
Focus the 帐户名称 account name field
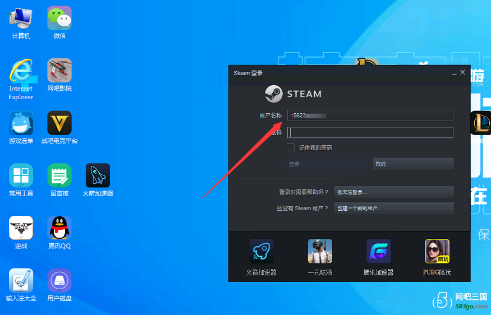pyautogui.click(x=370, y=115)
